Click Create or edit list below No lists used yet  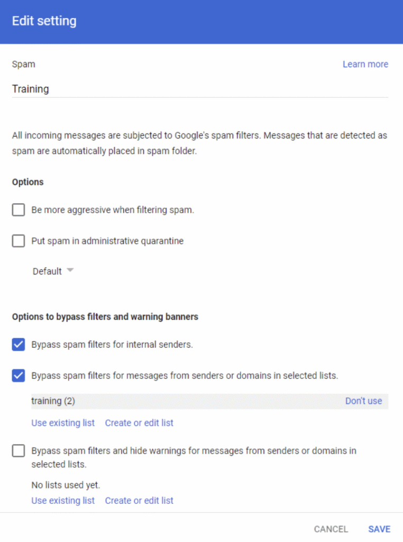click(139, 501)
